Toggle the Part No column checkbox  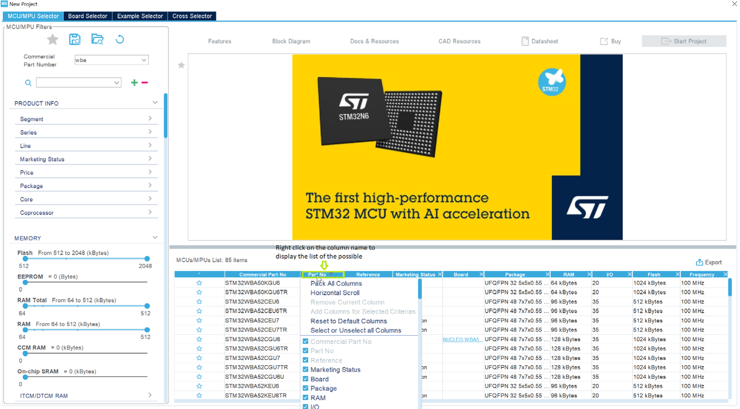click(x=306, y=351)
